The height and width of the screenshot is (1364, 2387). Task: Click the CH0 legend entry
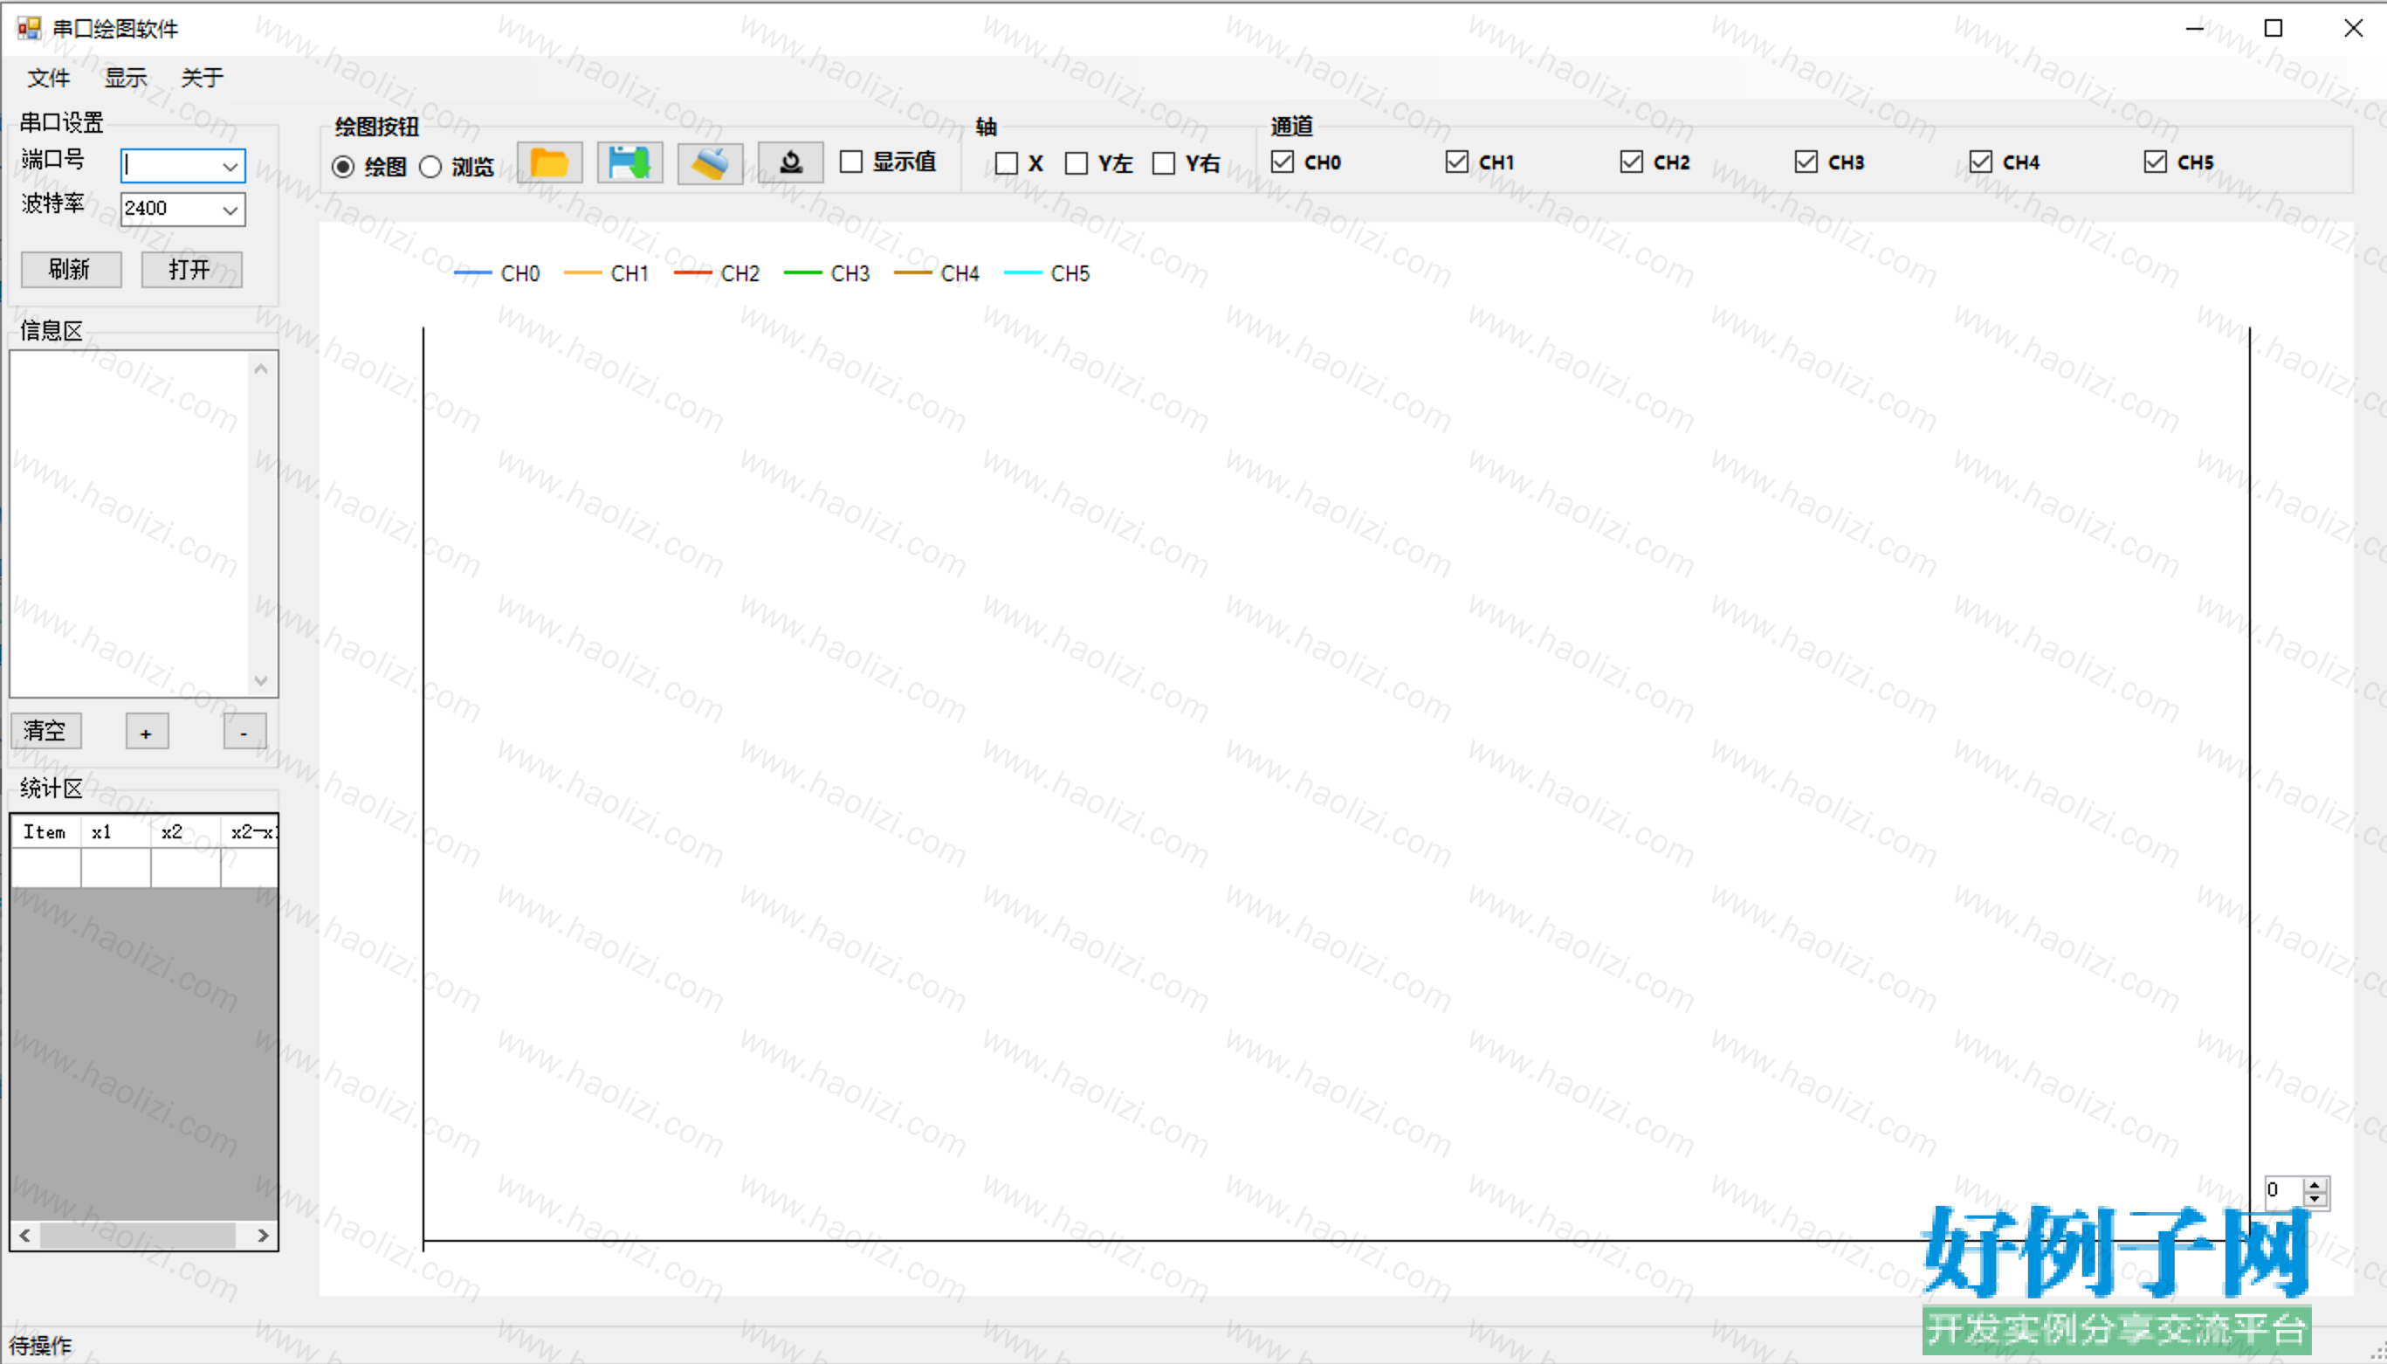pos(498,273)
